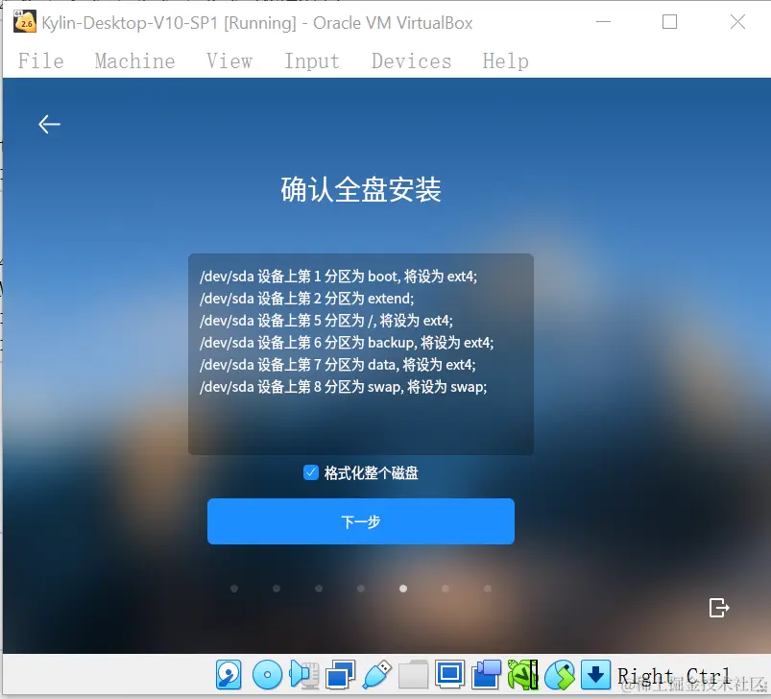Screen dimensions: 771x699
Task: Click the back arrow at top left
Action: pos(49,124)
